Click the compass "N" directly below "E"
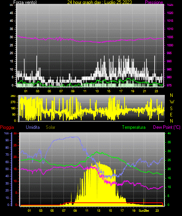The height and width of the screenshot is (216, 182). (x=171, y=121)
